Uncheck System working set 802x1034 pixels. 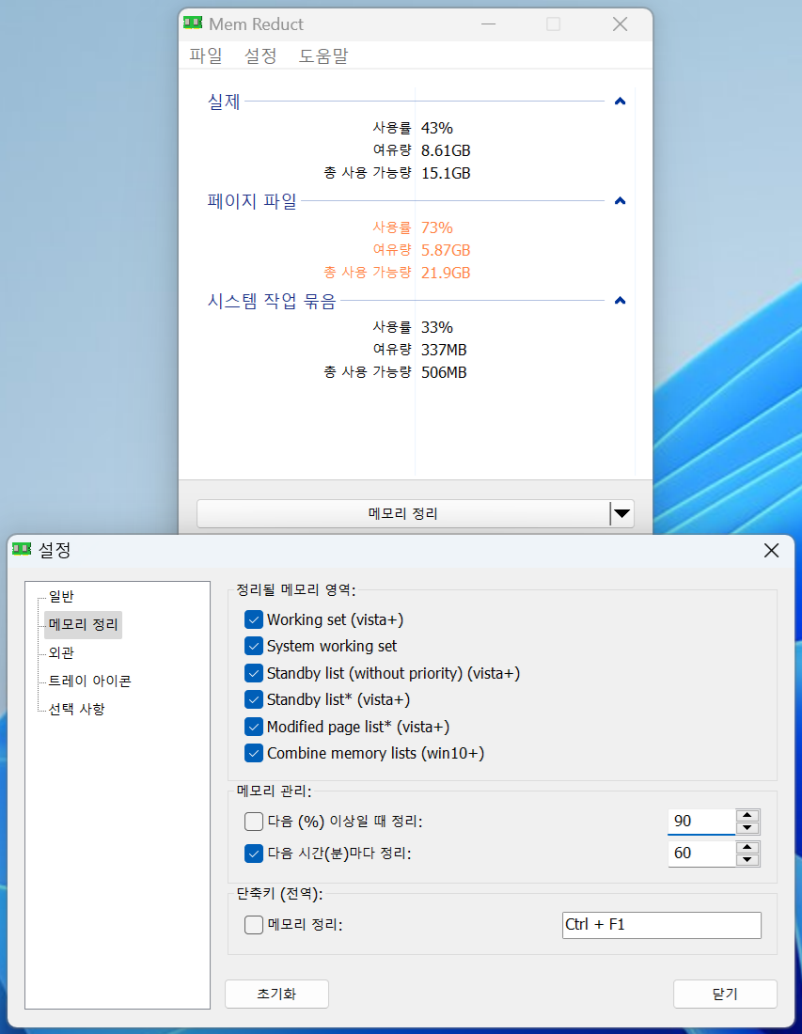(x=254, y=647)
